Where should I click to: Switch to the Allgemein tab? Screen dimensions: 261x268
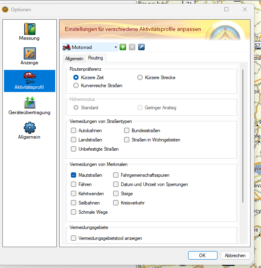tap(74, 59)
